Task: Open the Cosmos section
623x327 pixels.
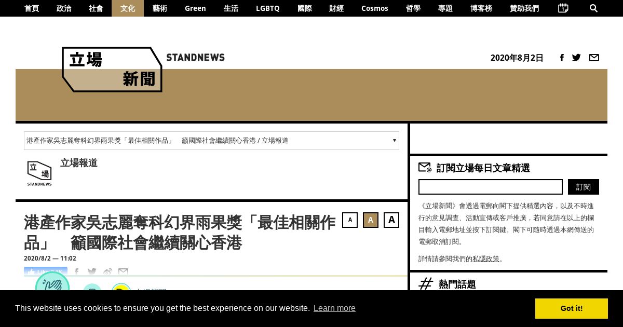Action: point(375,8)
